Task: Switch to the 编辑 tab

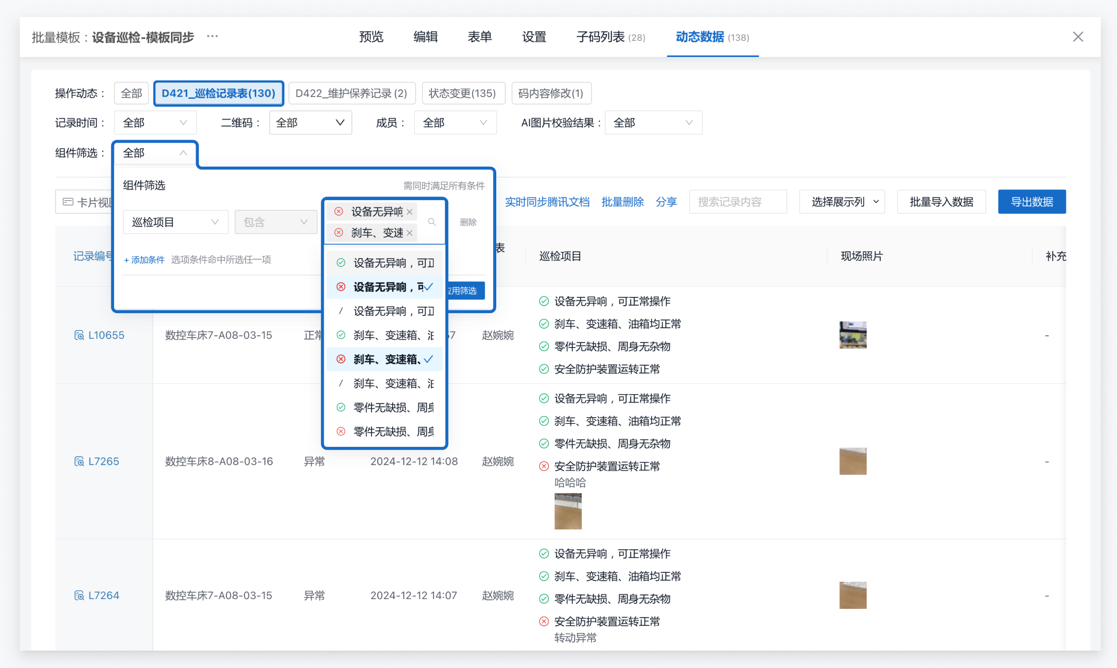Action: [x=426, y=37]
